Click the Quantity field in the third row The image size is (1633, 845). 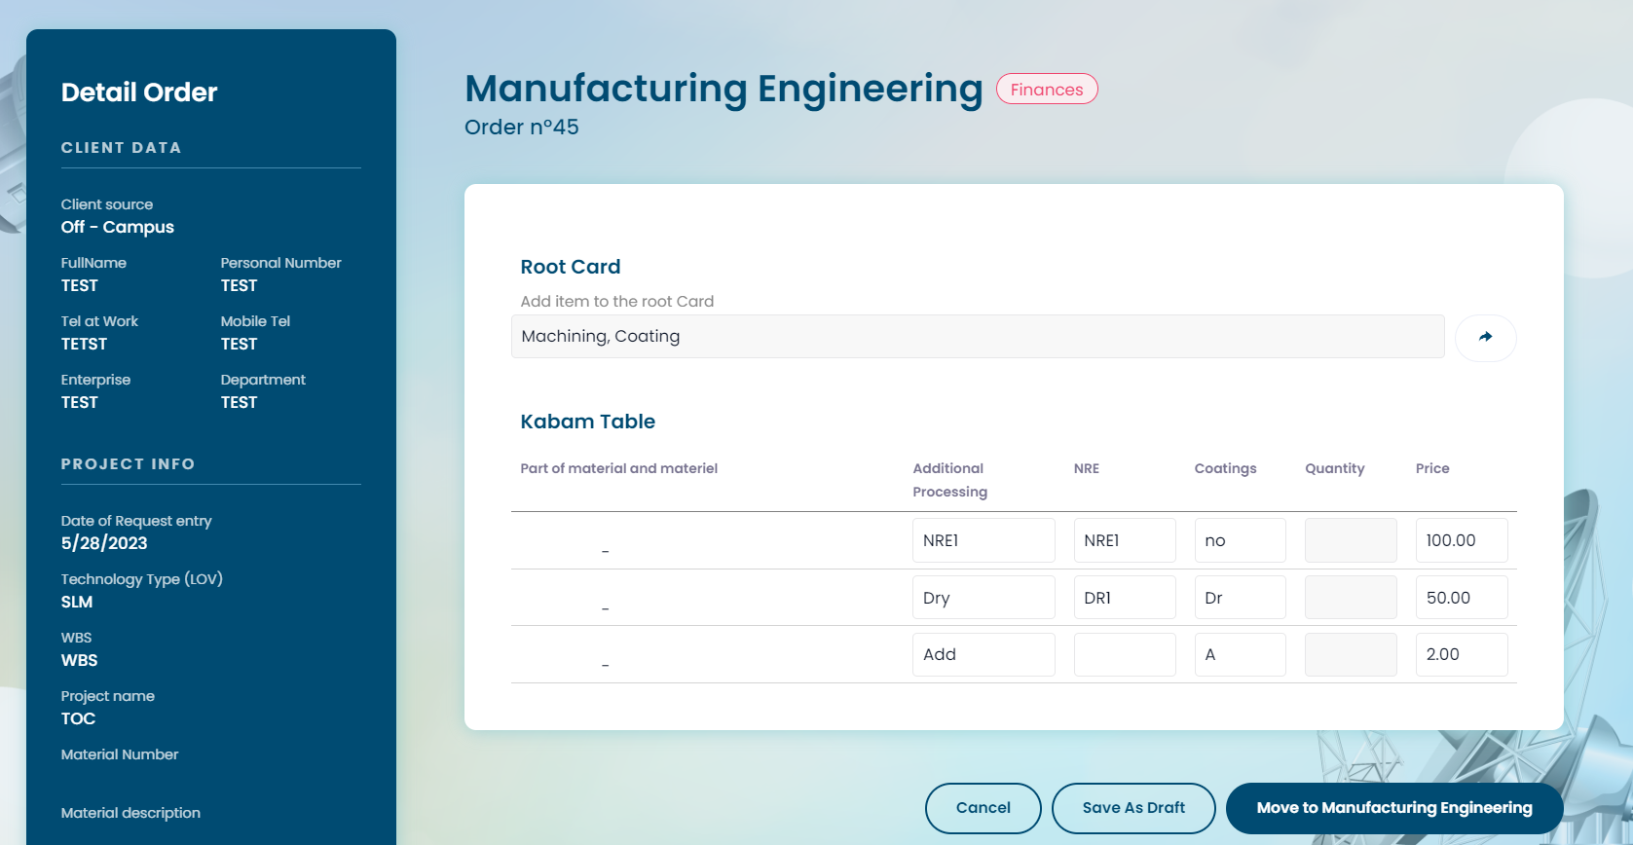pyautogui.click(x=1350, y=654)
